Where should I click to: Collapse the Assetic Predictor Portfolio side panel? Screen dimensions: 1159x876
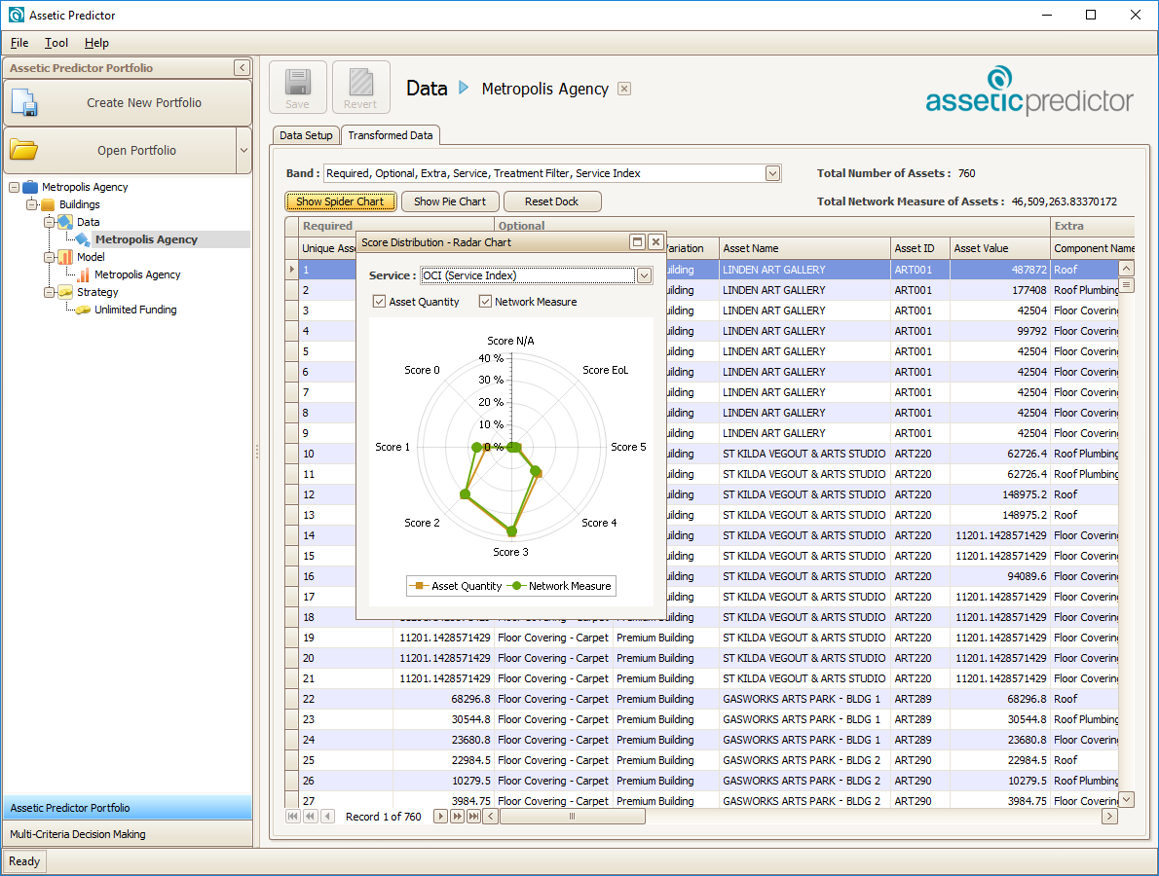coord(242,68)
